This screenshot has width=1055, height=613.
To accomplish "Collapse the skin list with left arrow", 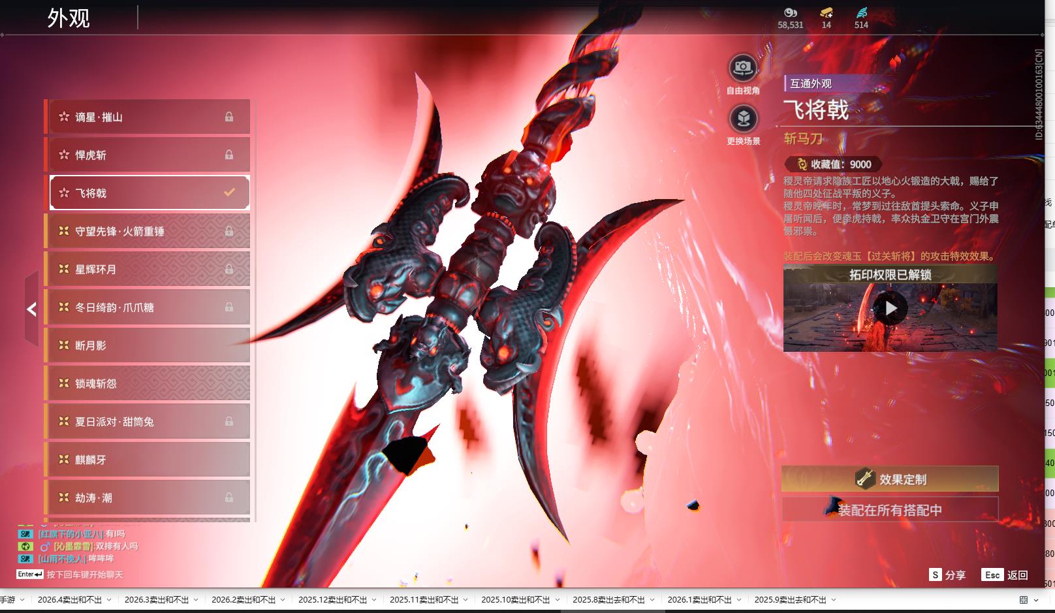I will [x=31, y=309].
